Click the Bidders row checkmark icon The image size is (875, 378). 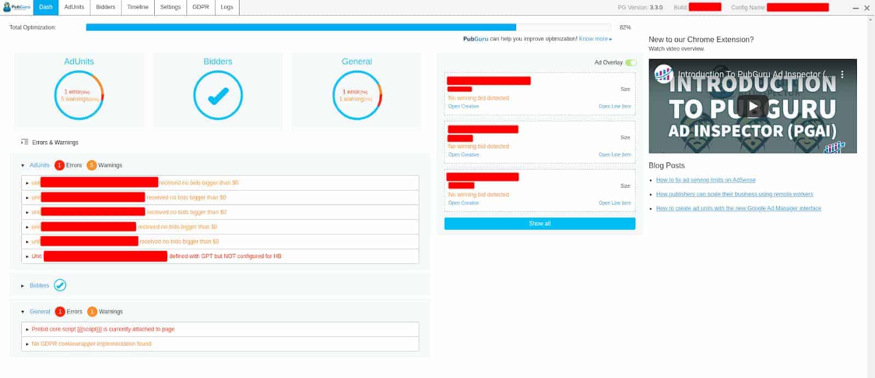coord(60,285)
